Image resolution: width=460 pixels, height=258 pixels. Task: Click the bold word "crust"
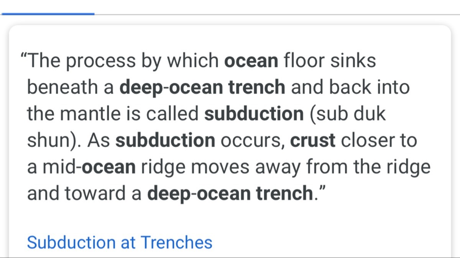(x=313, y=141)
